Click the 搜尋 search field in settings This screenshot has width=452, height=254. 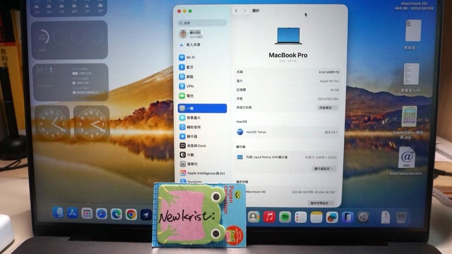point(203,23)
